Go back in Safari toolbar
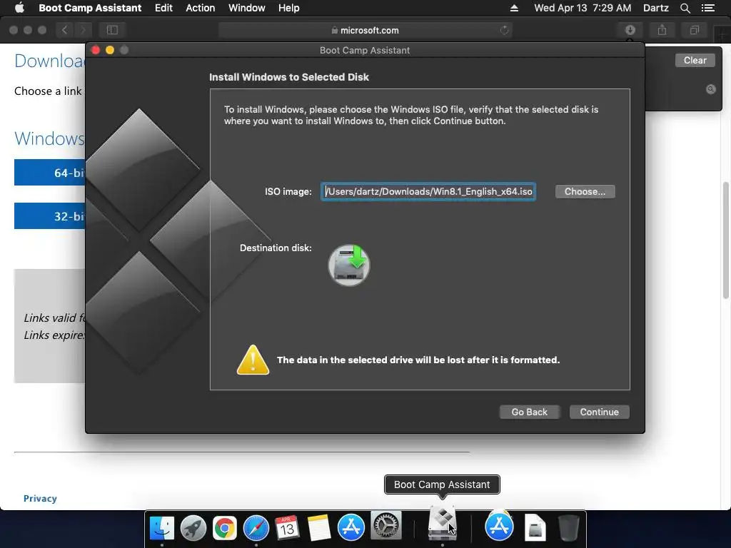The height and width of the screenshot is (548, 731). 65,30
